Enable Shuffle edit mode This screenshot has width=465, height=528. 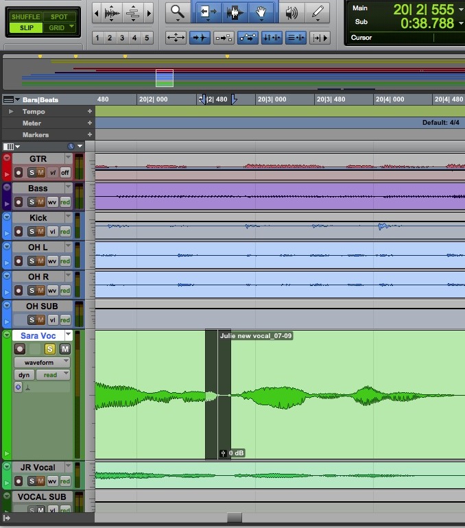click(x=25, y=16)
